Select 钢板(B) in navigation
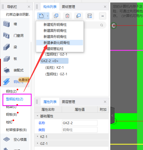The height and width of the screenshot is (150, 143). coord(11,114)
